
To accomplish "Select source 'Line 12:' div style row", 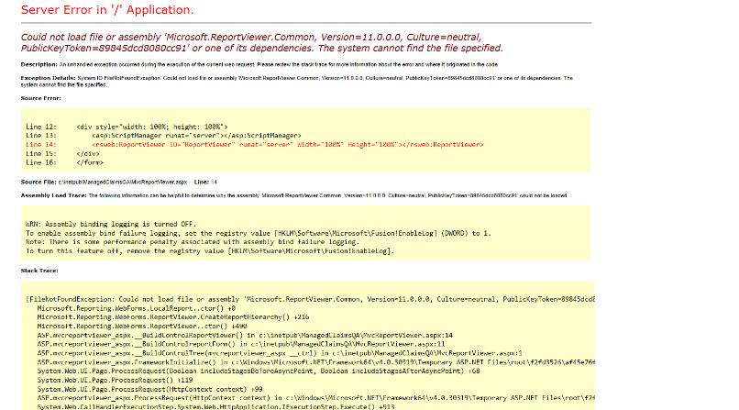I will (x=127, y=127).
